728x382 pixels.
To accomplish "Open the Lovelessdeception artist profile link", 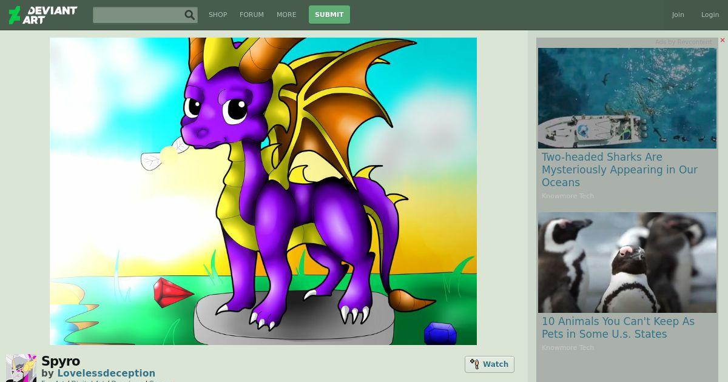I will (x=106, y=374).
